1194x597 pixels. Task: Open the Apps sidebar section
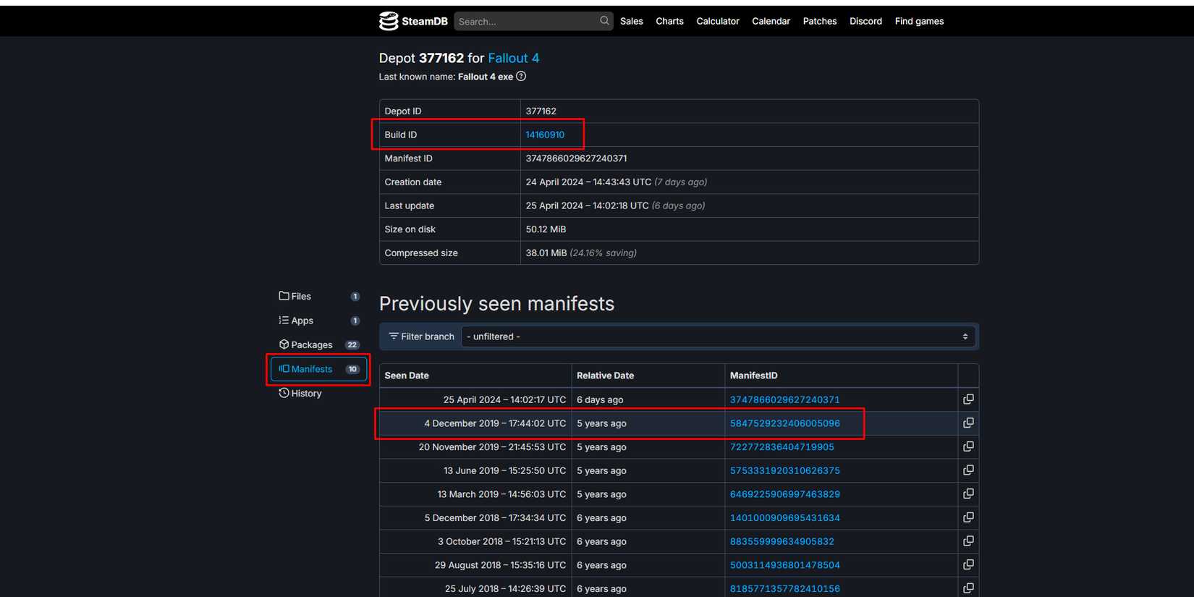(x=319, y=321)
